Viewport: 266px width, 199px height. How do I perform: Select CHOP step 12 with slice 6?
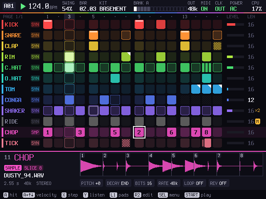172,132
